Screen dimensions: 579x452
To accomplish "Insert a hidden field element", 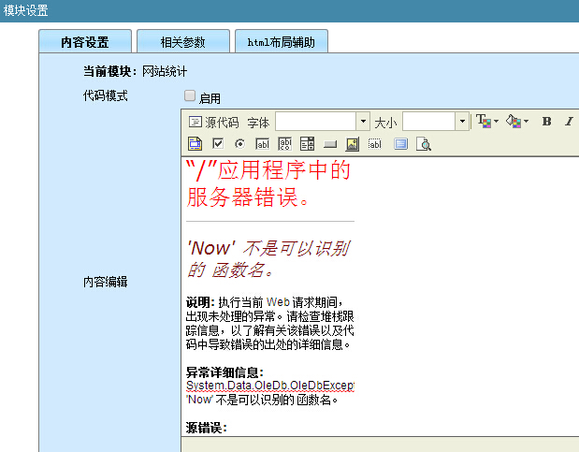I will click(375, 144).
